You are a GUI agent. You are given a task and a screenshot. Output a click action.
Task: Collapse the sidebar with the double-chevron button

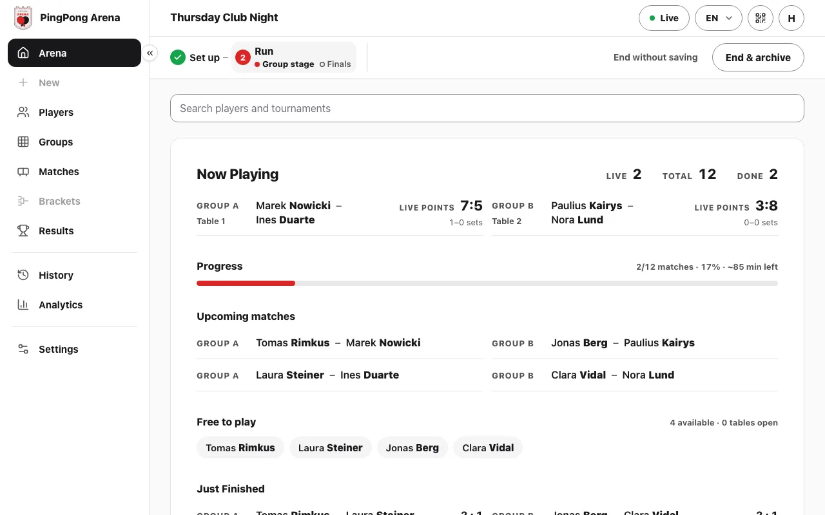(150, 53)
